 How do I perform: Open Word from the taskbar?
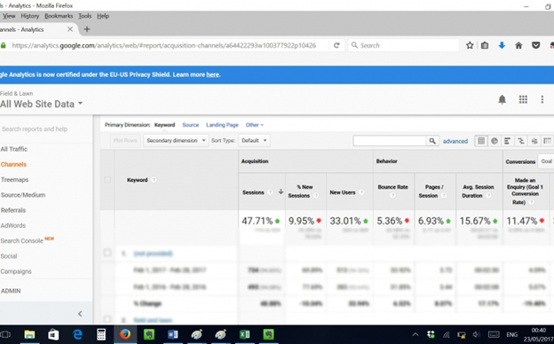coord(173,334)
